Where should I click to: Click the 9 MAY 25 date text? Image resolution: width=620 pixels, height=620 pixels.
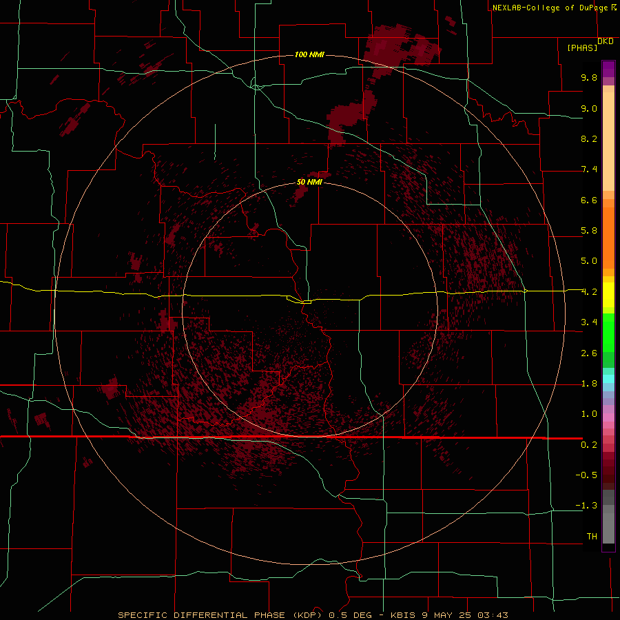(445, 615)
